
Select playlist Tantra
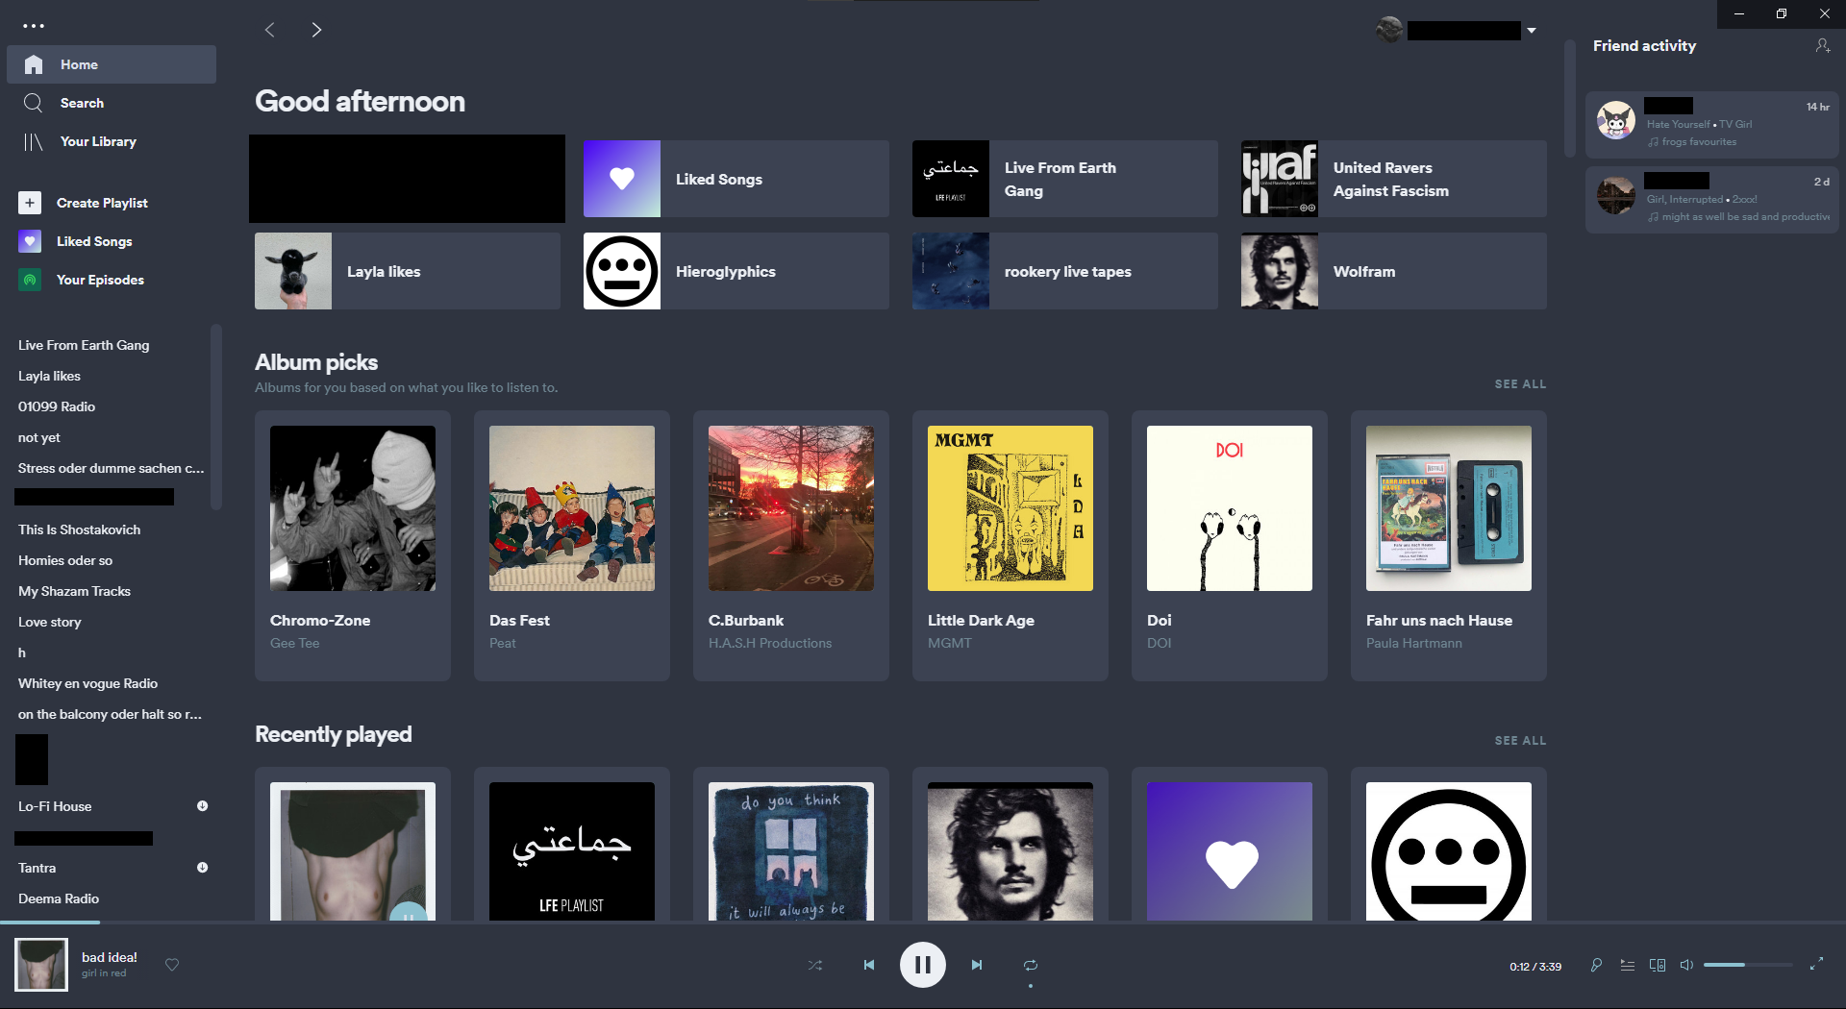tap(37, 868)
